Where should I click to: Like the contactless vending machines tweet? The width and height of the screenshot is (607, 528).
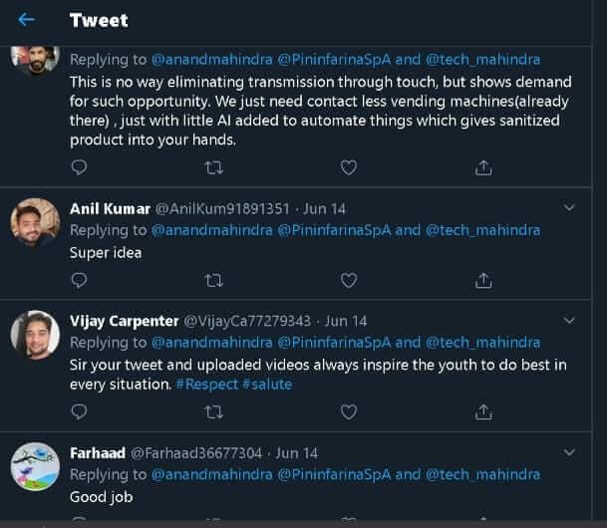(349, 168)
